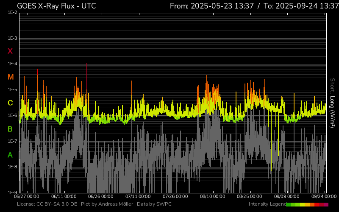This screenshot has height=212, width=339.
Task: Select the 08/10 00:00 date tick label
Action: [x=213, y=197]
